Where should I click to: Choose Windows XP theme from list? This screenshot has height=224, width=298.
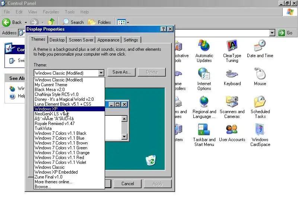(69, 109)
